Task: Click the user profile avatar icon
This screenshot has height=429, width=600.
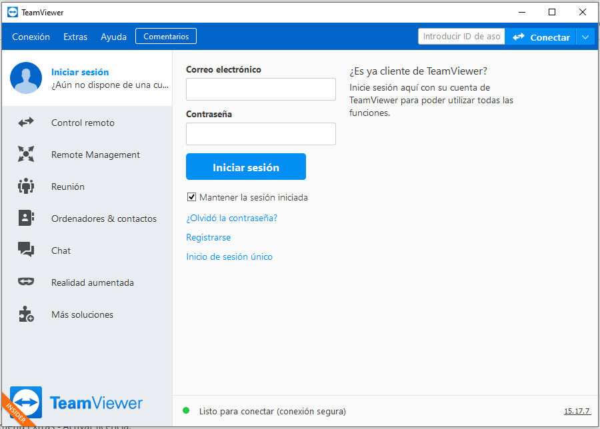Action: click(26, 78)
